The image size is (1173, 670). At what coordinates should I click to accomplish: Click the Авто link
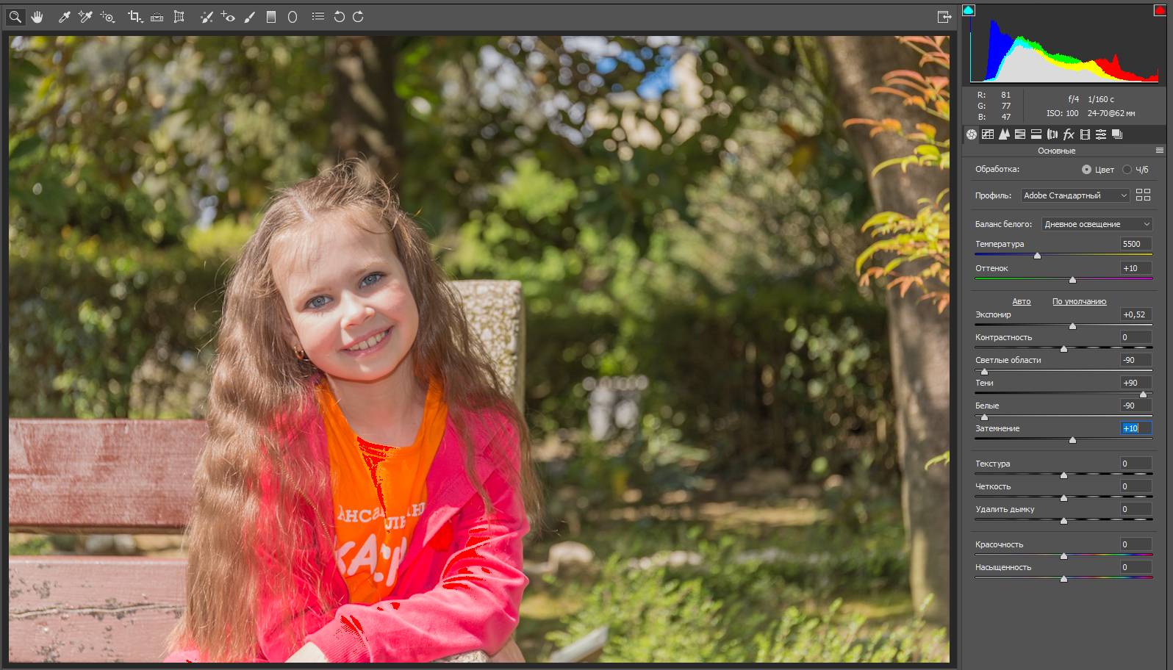point(1021,301)
